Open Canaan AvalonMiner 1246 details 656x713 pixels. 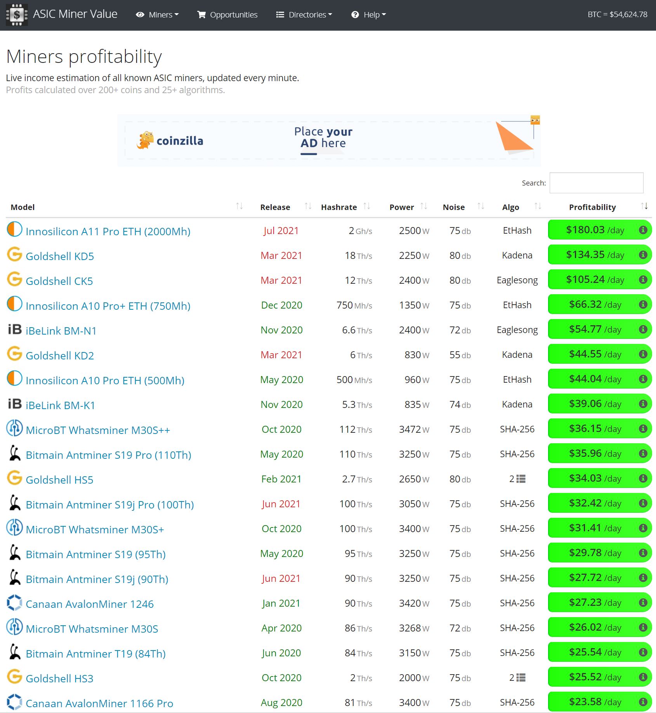coord(90,604)
